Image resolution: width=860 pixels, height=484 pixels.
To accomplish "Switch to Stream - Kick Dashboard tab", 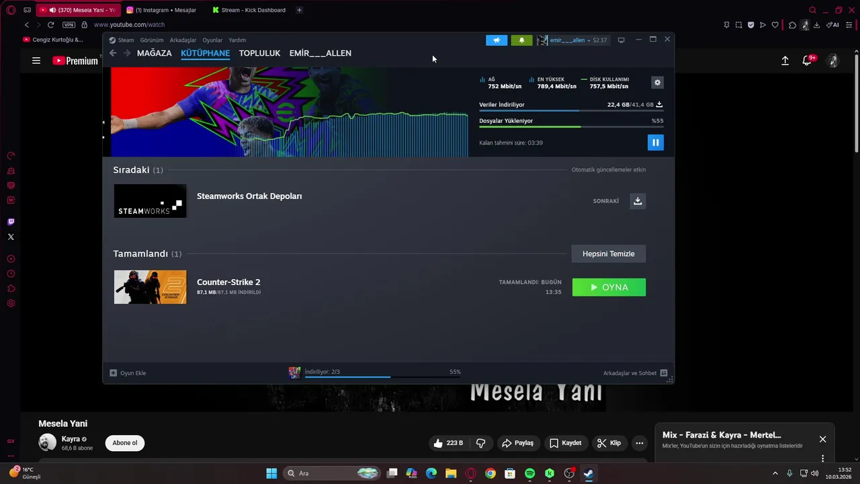I will [250, 10].
